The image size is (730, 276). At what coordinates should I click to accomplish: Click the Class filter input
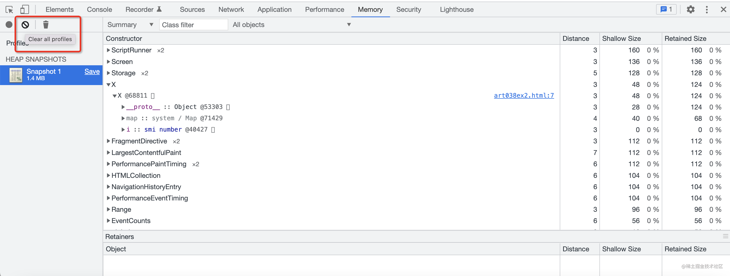[193, 25]
